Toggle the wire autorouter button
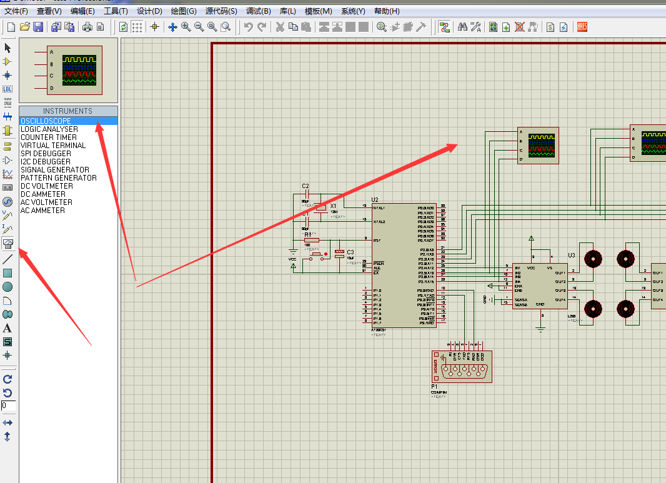666x483 pixels. pos(444,27)
